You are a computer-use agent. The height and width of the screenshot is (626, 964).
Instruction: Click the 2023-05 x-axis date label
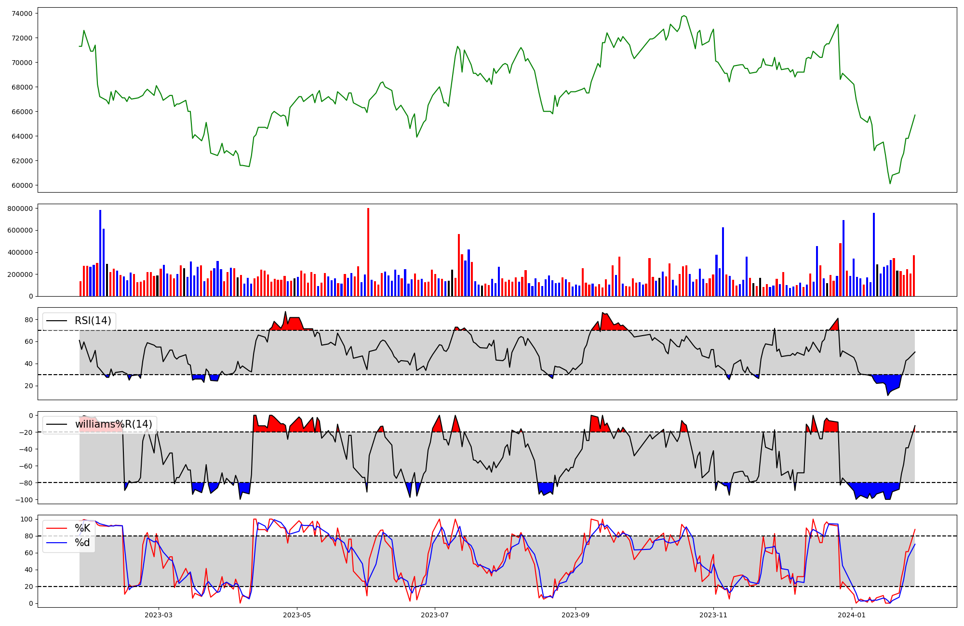click(297, 615)
